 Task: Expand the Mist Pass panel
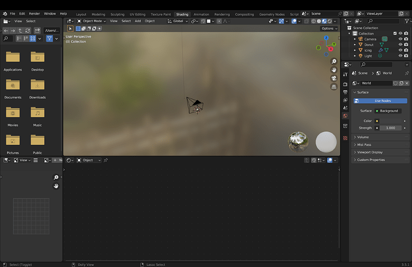click(380, 145)
